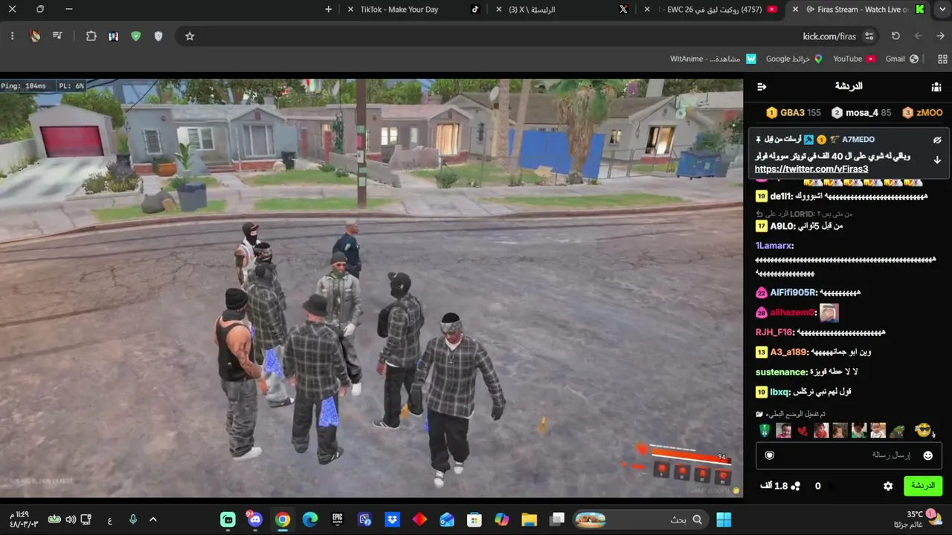The width and height of the screenshot is (952, 535).
Task: Click the channel points icon
Action: coord(795,486)
